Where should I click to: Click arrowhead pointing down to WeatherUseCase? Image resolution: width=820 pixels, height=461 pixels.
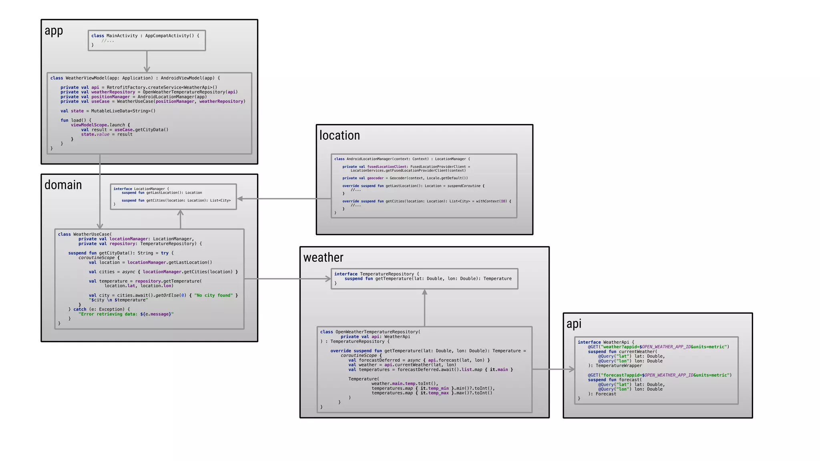click(100, 226)
